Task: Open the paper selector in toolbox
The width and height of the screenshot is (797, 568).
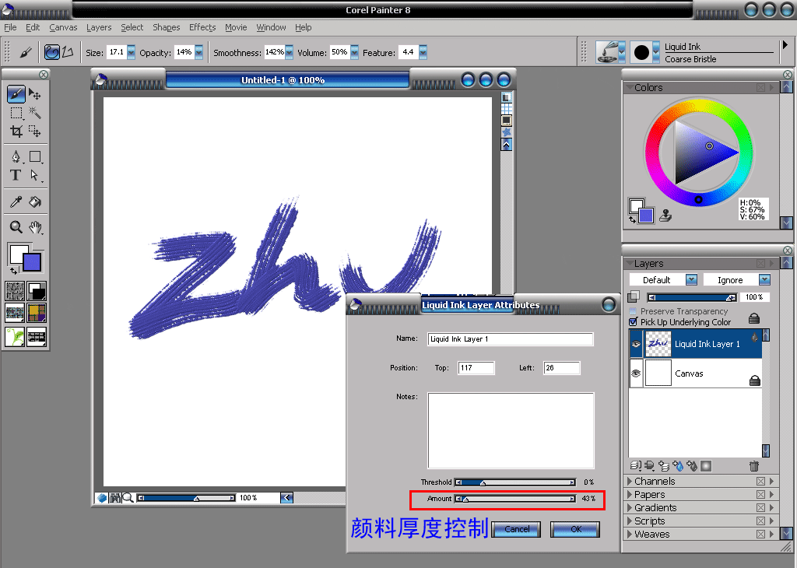Action: point(15,291)
